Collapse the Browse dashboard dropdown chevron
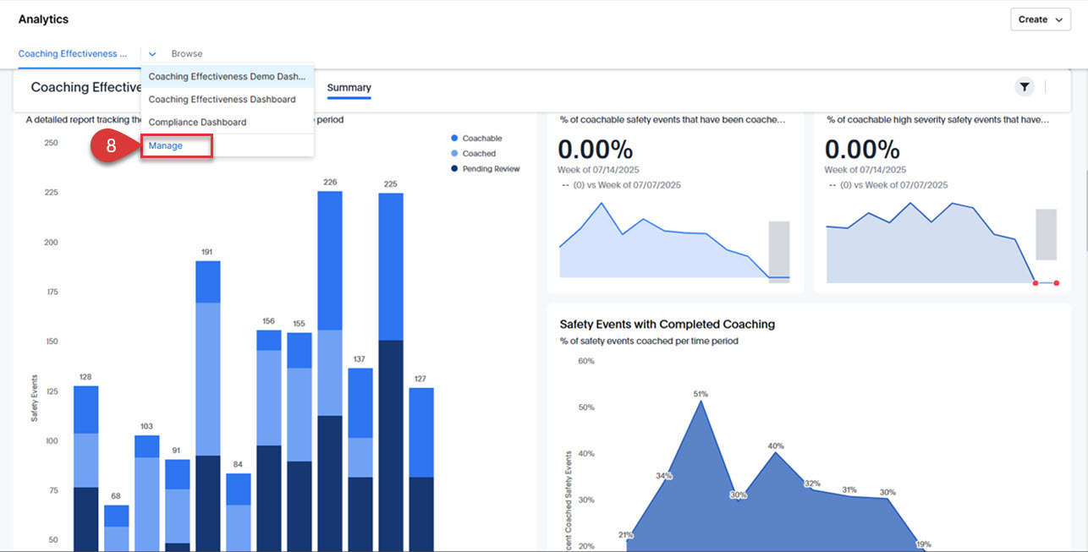The image size is (1088, 552). point(151,53)
